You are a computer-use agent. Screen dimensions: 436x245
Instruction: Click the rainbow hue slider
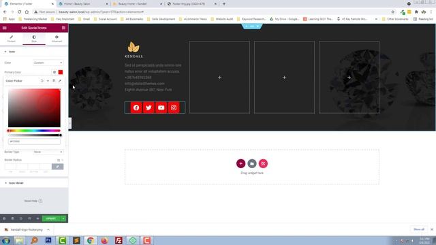click(x=34, y=131)
